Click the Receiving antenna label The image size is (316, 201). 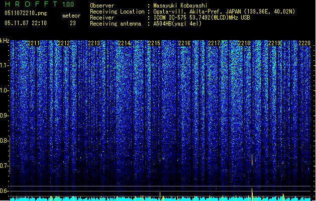click(x=116, y=24)
